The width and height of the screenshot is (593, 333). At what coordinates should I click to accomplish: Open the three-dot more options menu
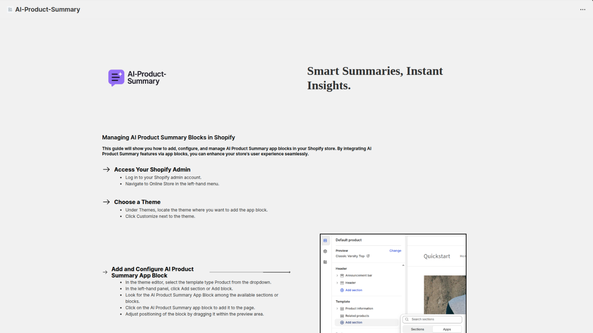point(583,10)
